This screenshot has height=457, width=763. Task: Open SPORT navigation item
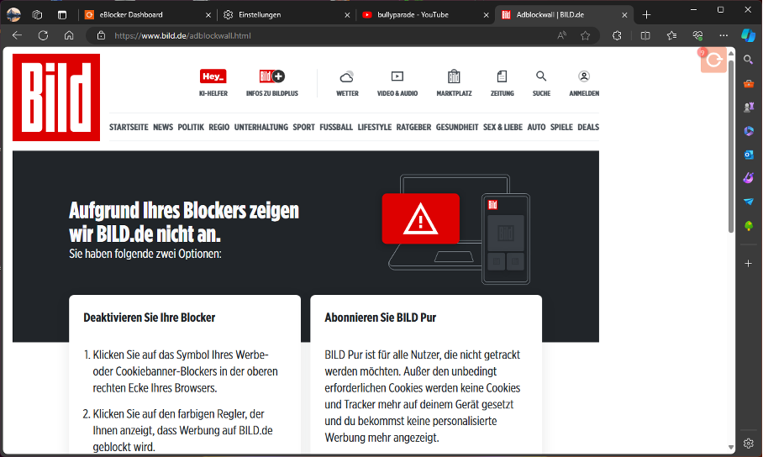pos(303,127)
